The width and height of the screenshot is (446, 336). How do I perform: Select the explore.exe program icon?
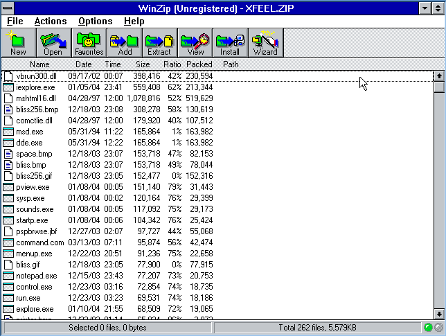point(8,309)
